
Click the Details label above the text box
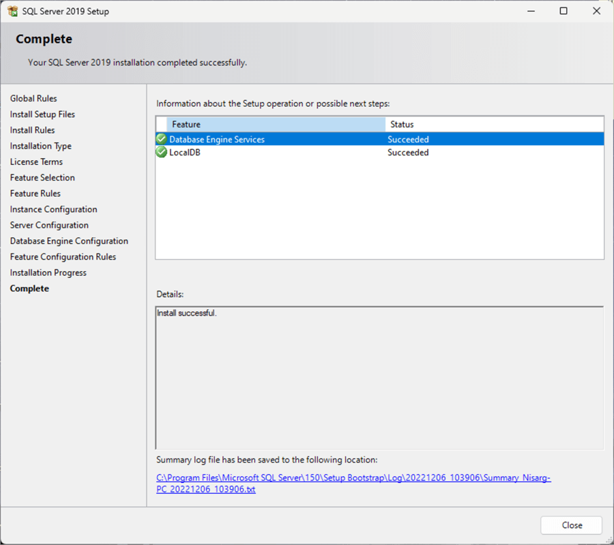[x=170, y=294]
